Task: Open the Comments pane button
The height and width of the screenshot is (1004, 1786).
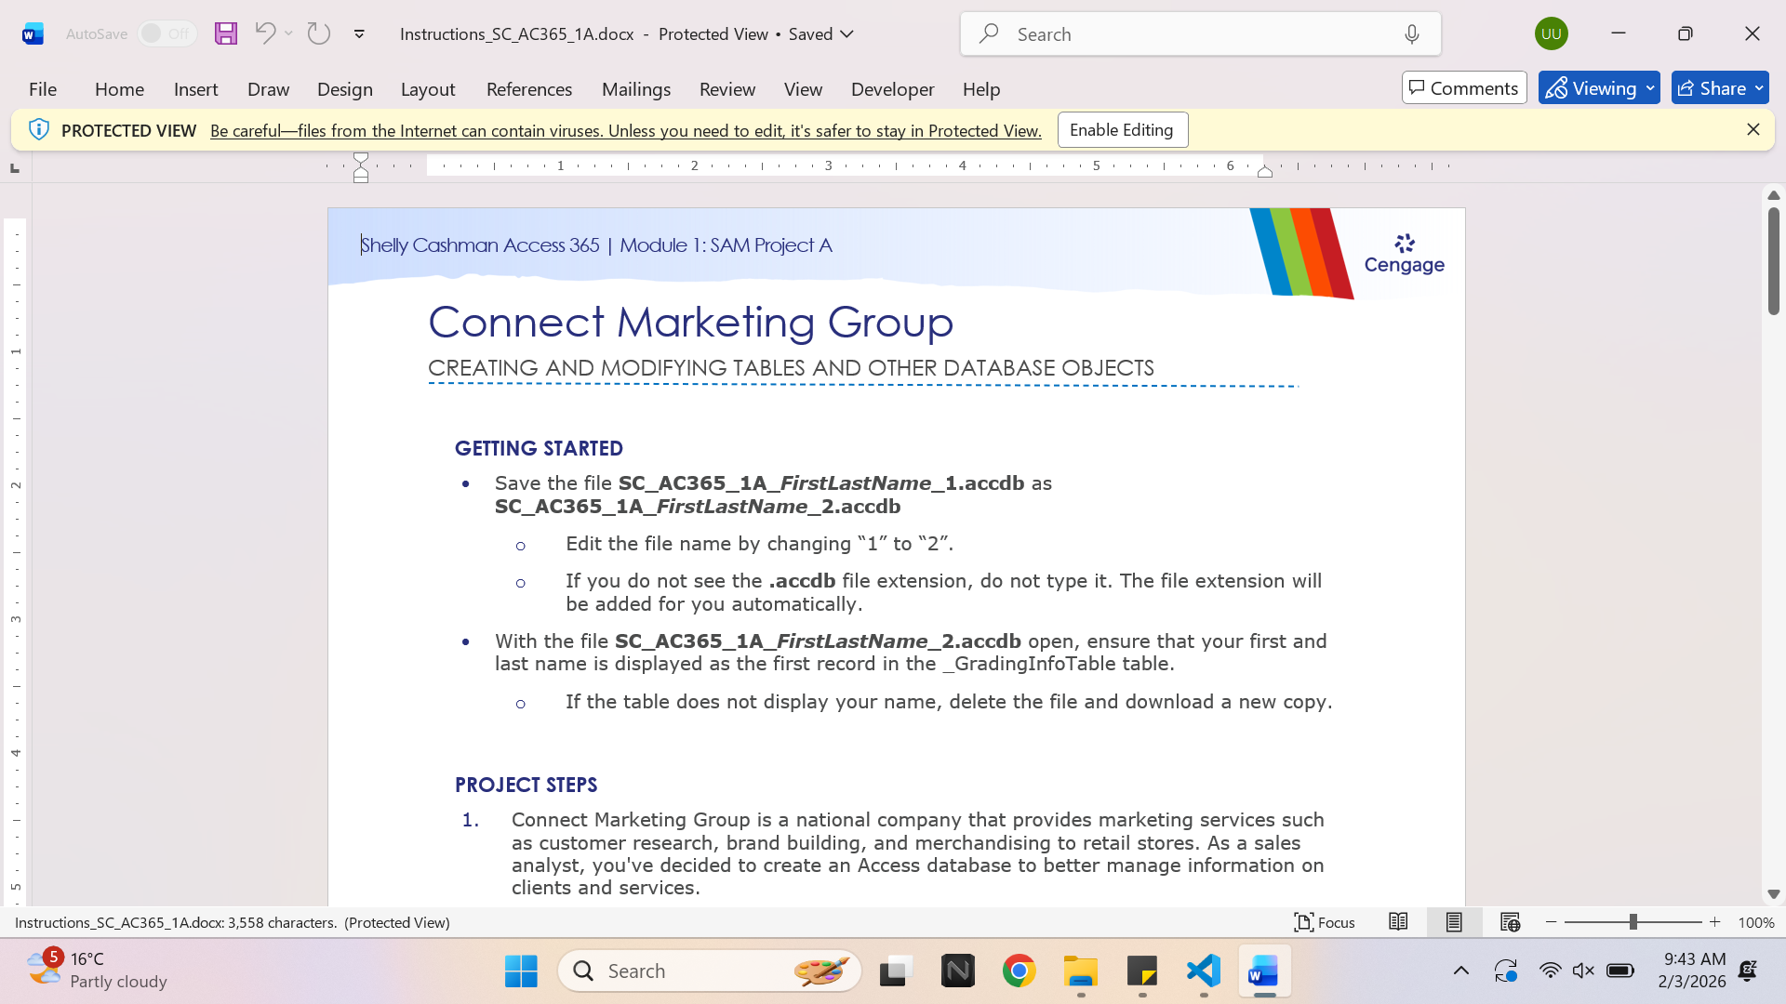Action: coord(1464,88)
